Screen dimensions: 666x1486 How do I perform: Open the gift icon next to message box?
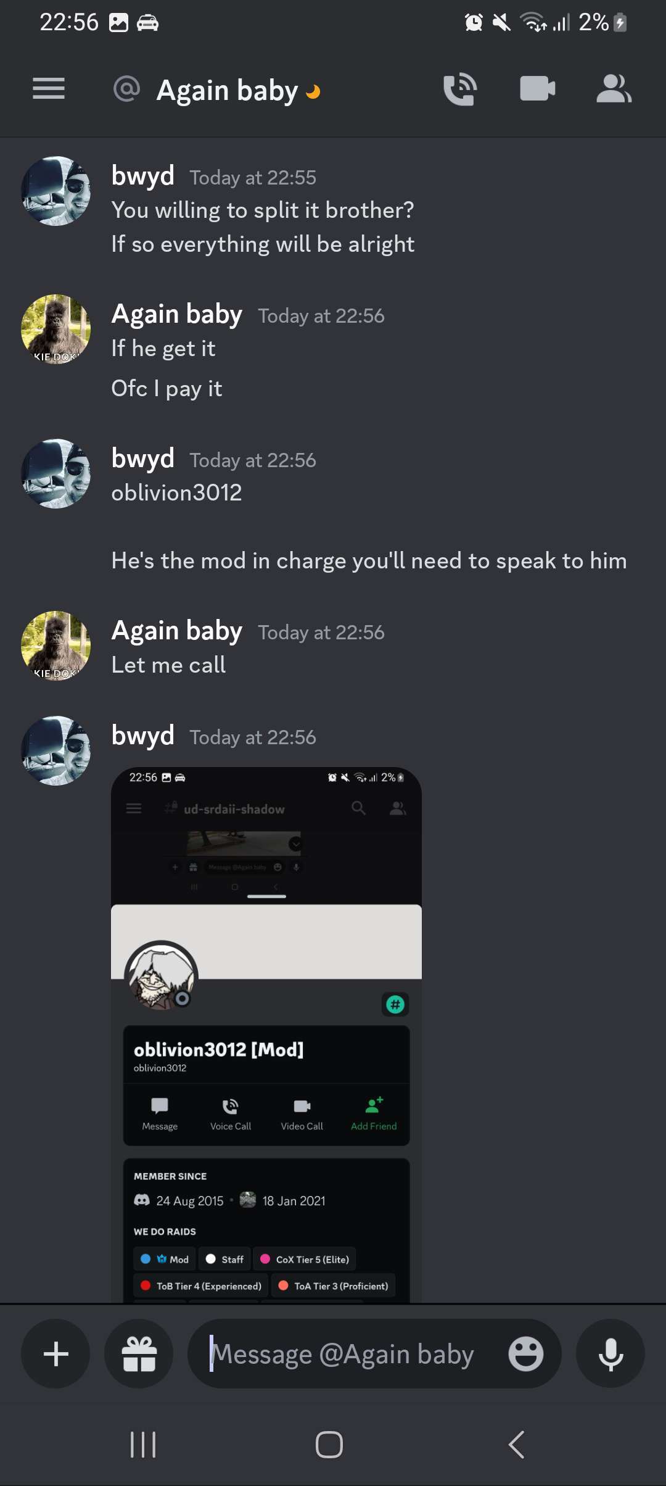tap(139, 1354)
